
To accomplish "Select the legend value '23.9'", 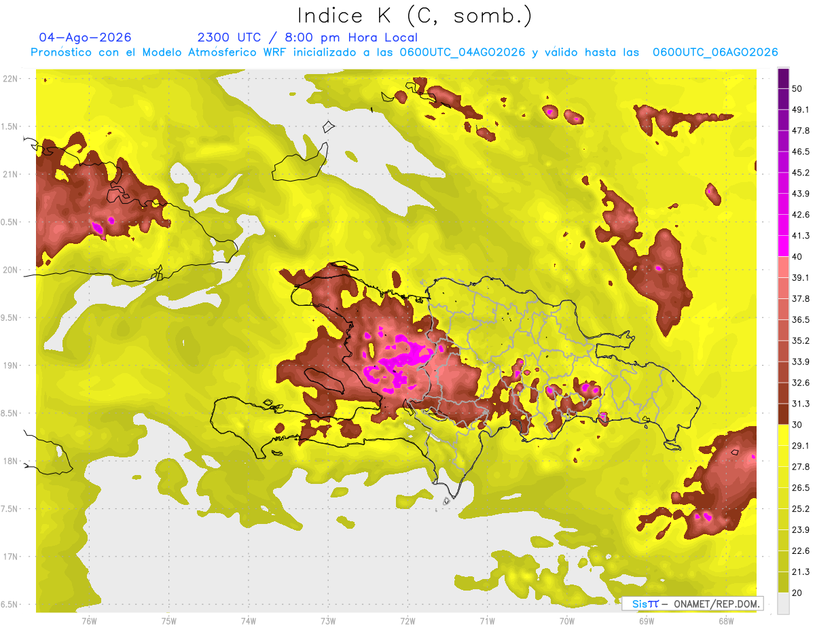I will click(801, 530).
